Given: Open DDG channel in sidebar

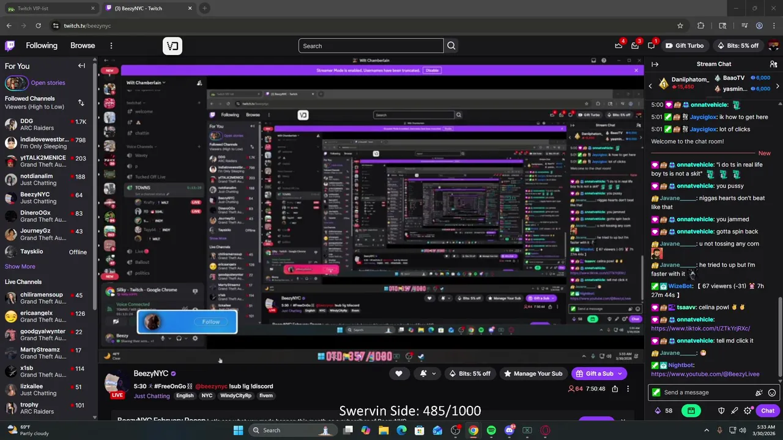Looking at the screenshot, I should click(46, 125).
